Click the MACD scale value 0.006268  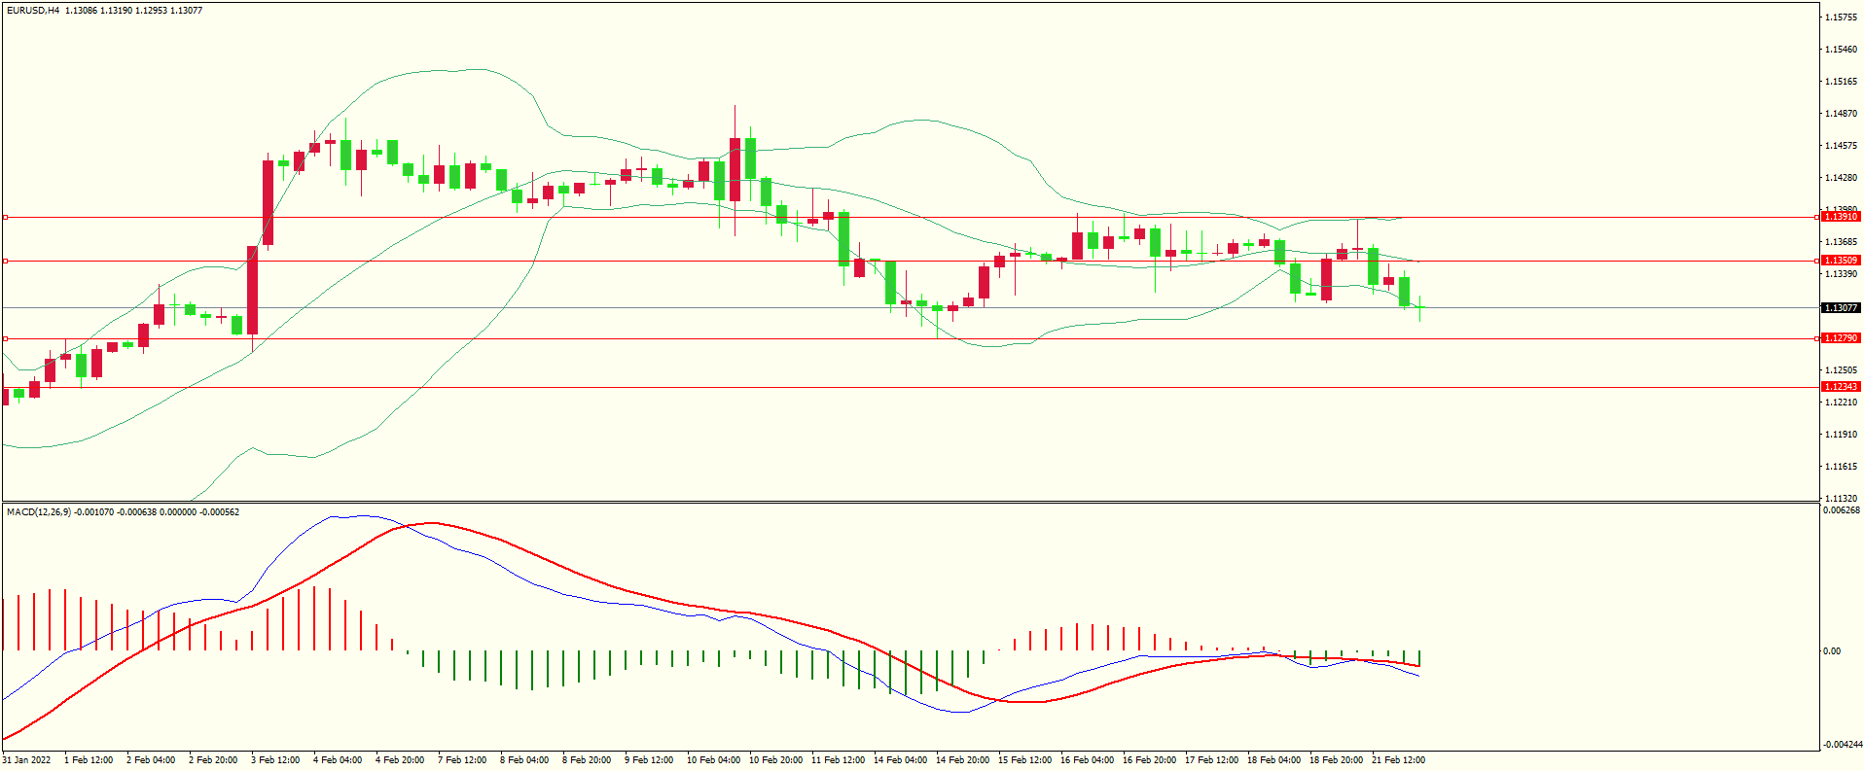click(x=1842, y=510)
